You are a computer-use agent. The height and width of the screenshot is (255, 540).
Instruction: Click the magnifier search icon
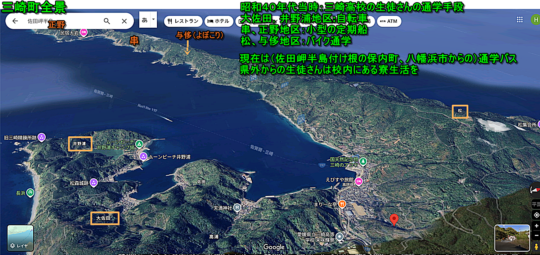point(107,21)
